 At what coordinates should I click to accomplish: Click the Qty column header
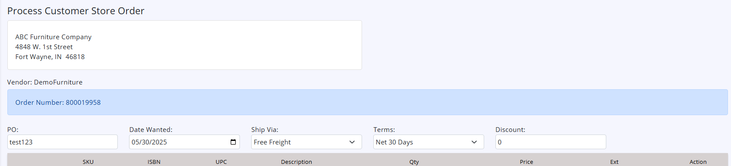[414, 162]
